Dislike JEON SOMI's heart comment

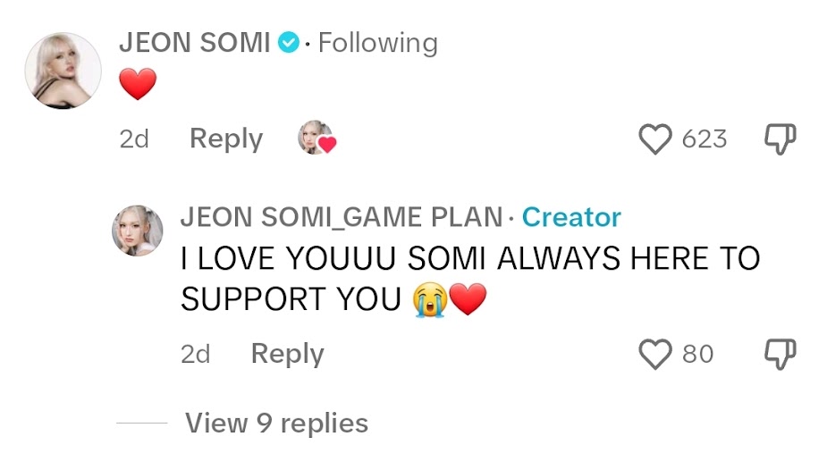(x=779, y=139)
